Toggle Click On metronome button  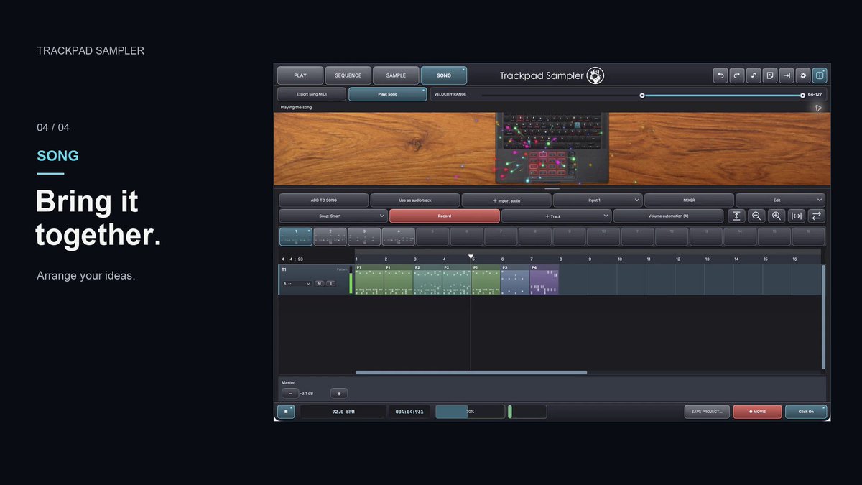806,412
